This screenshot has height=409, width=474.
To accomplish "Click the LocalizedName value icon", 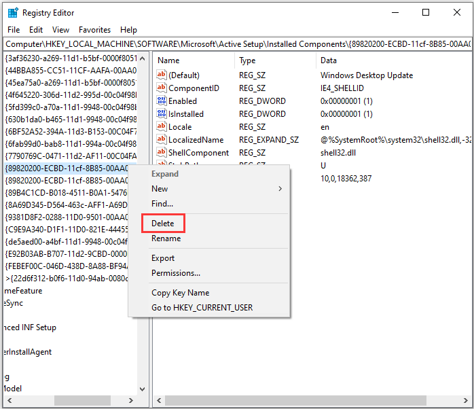I will point(162,139).
